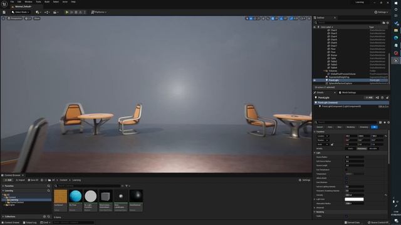Toggle the Scale lock icon

tap(332, 144)
